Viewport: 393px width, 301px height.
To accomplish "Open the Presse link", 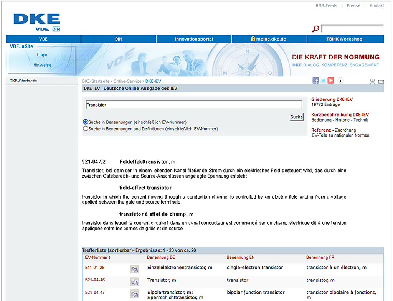I will coord(353,5).
